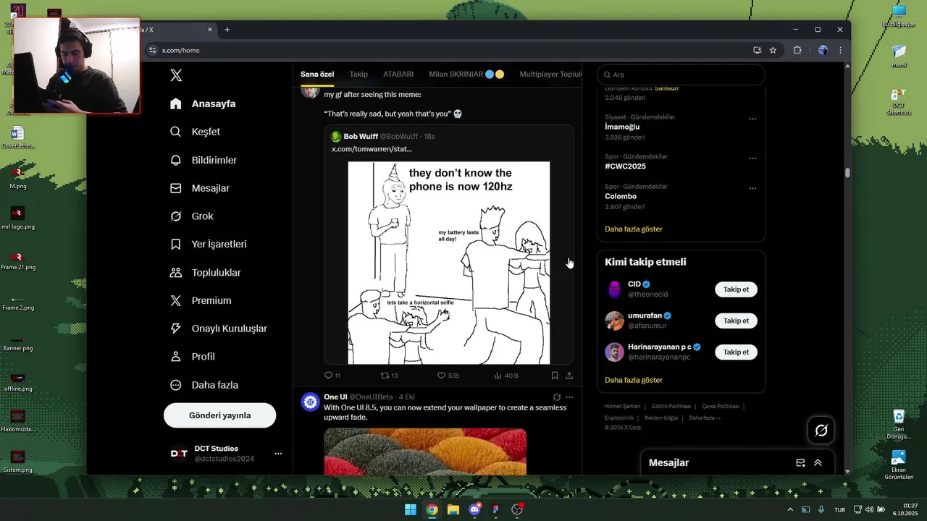This screenshot has height=521, width=927.
Task: Open options for İmamoğlu trend
Action: [x=752, y=119]
